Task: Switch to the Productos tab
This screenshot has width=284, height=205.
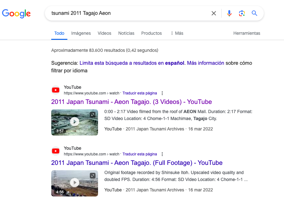Action: pyautogui.click(x=151, y=33)
